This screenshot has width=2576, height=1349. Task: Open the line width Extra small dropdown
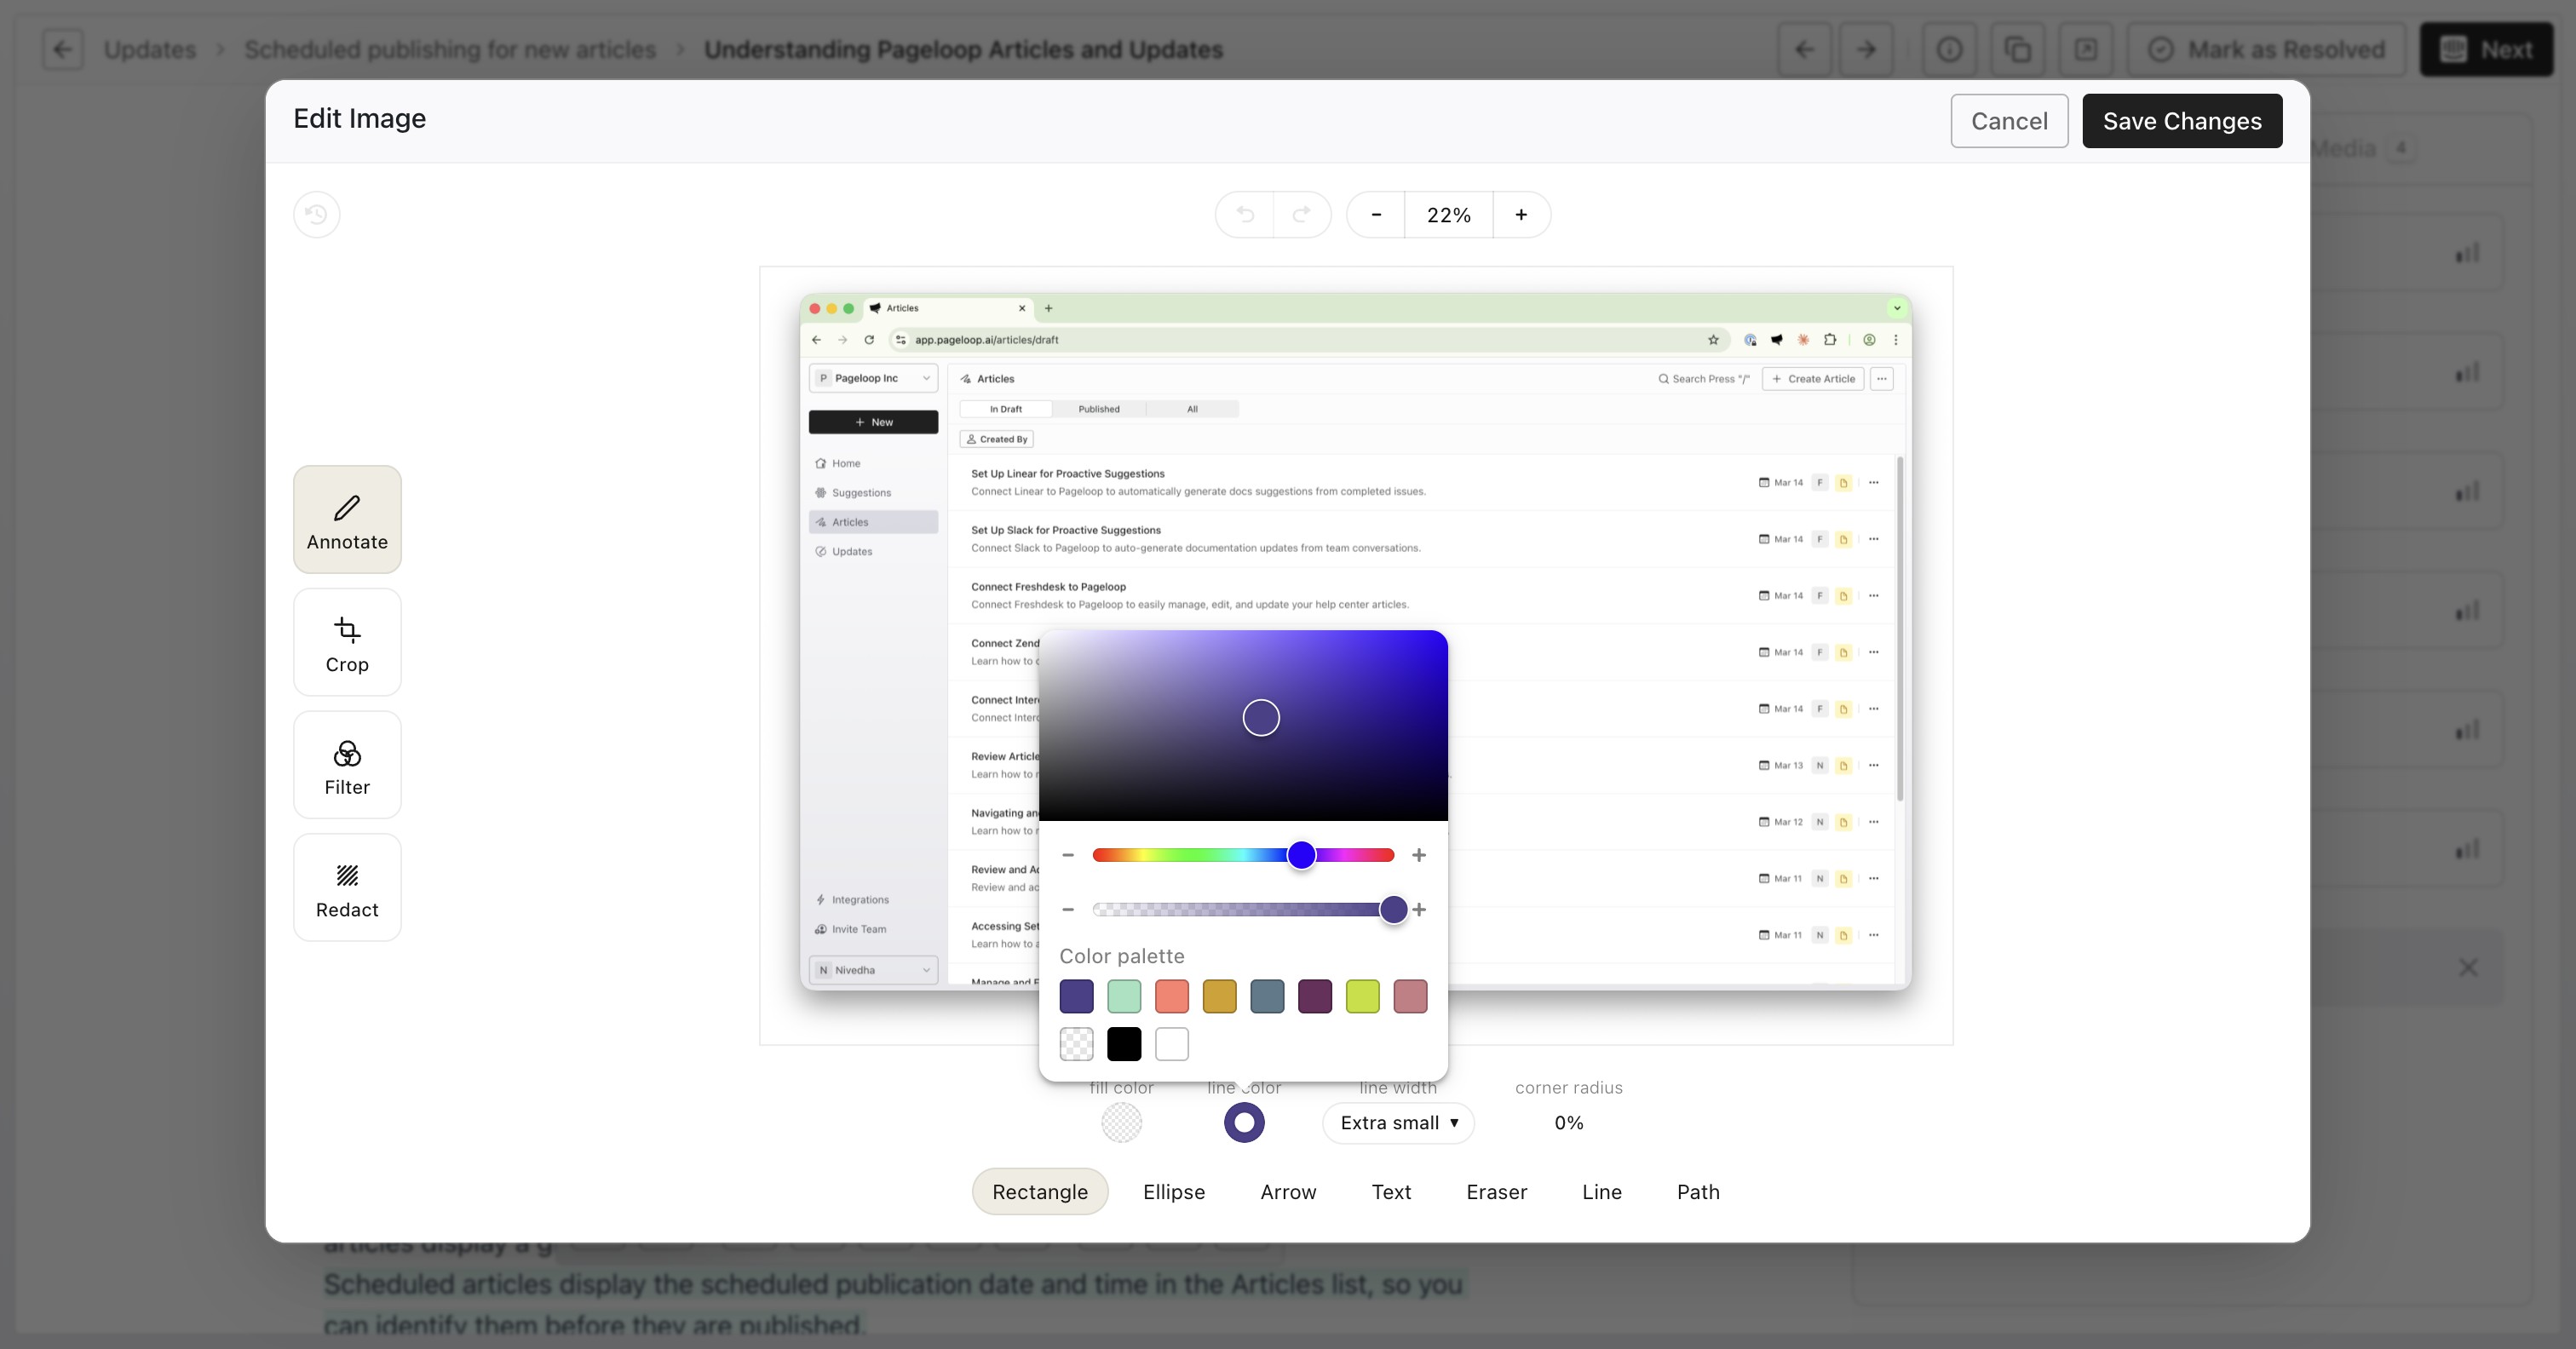1399,1123
